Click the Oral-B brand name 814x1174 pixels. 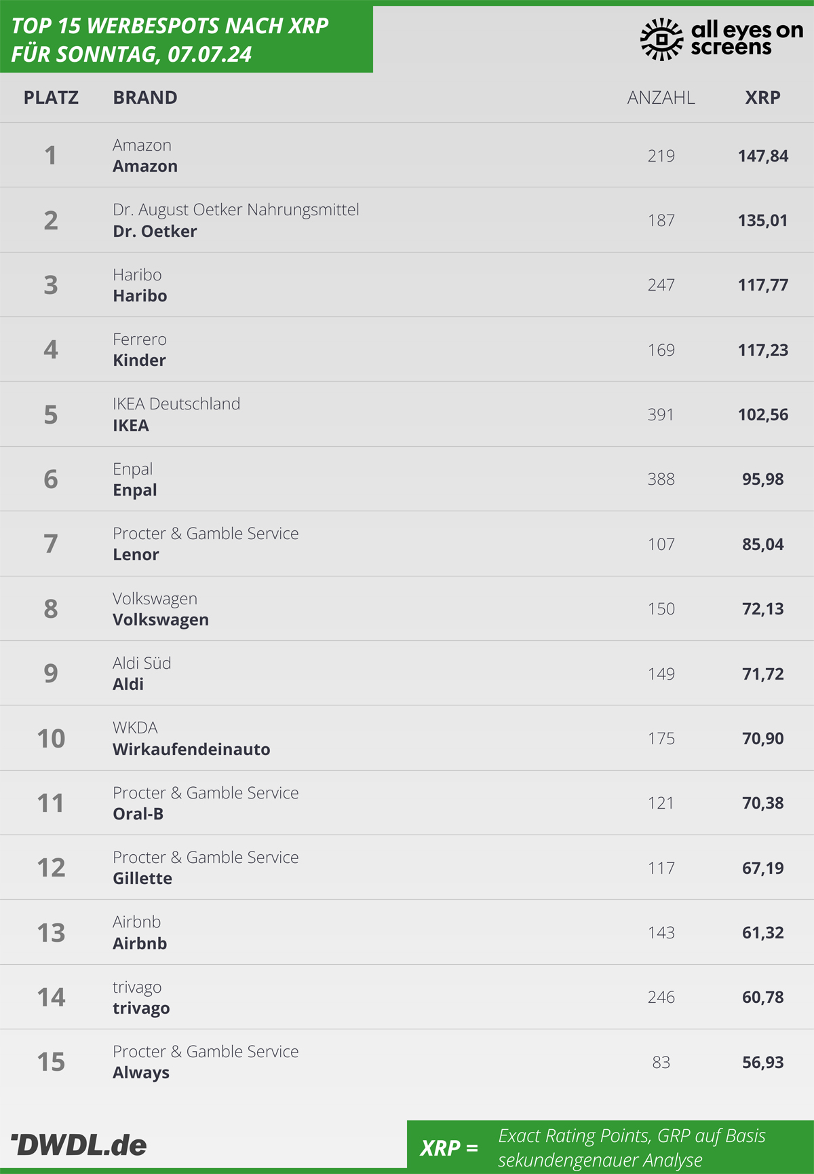click(138, 814)
